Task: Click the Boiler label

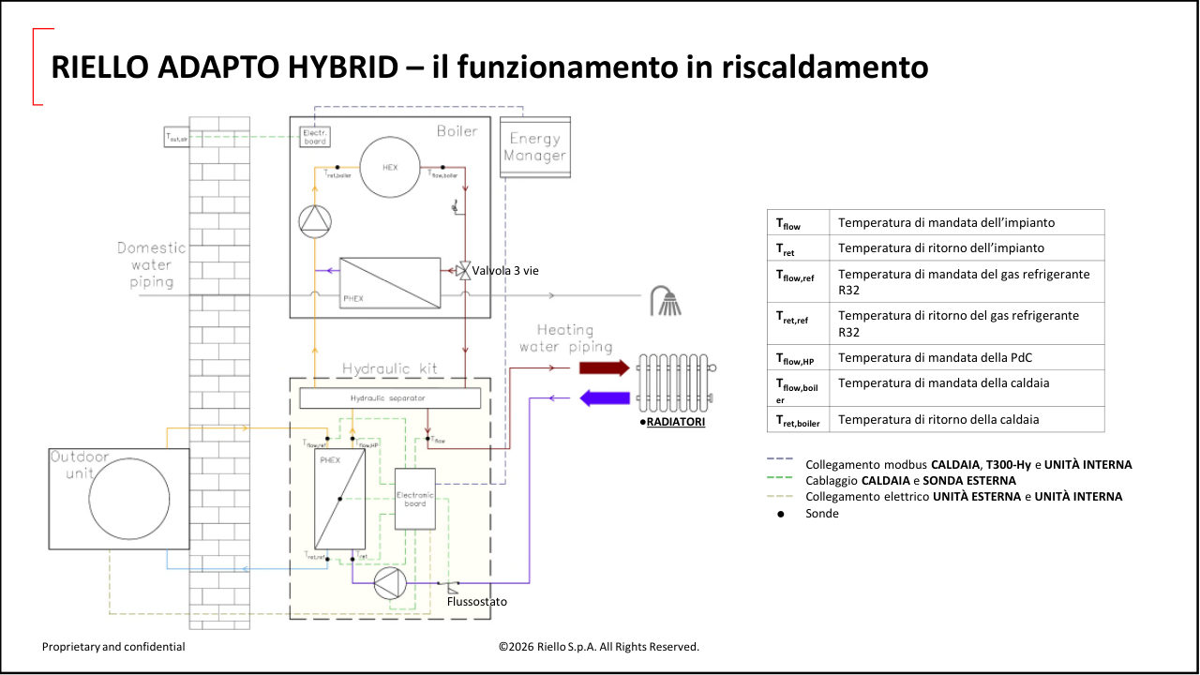Action: [457, 131]
